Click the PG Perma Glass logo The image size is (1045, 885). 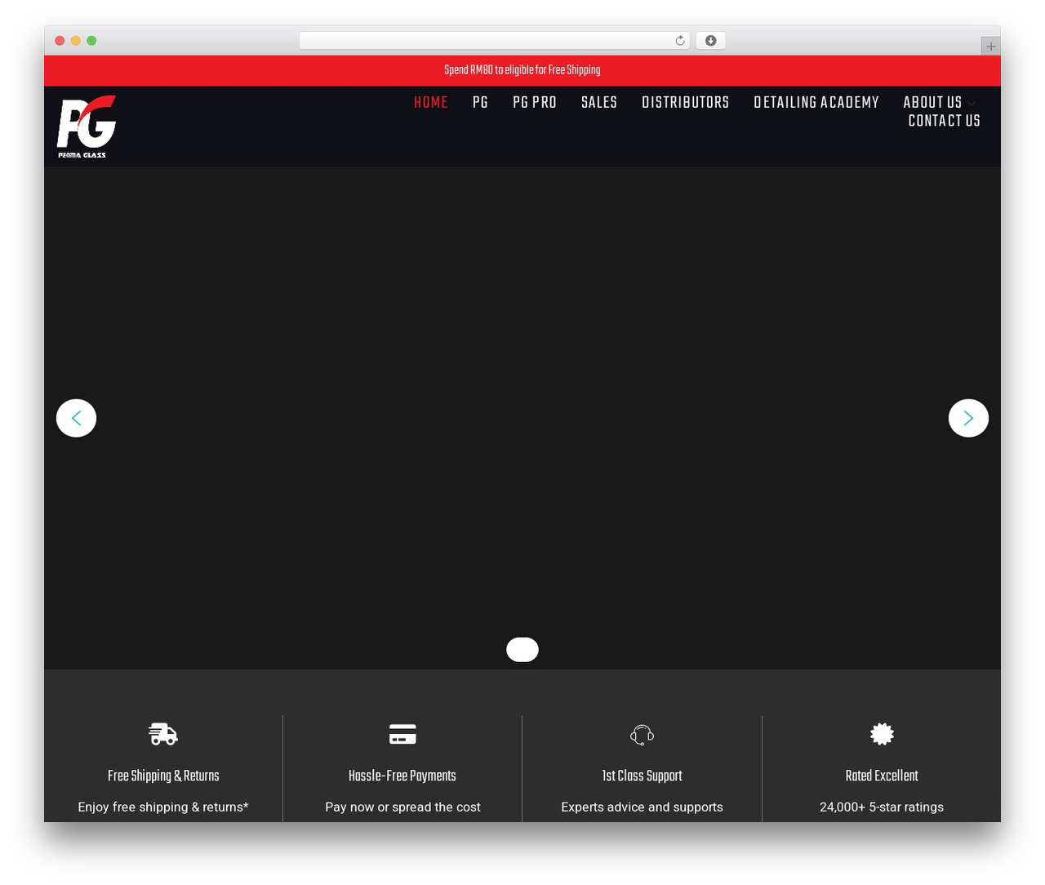pyautogui.click(x=87, y=127)
